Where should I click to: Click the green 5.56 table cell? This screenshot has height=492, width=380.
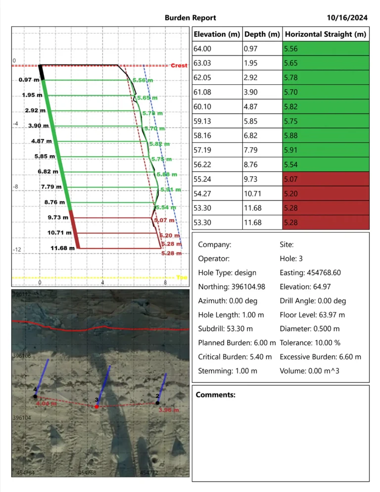click(326, 49)
